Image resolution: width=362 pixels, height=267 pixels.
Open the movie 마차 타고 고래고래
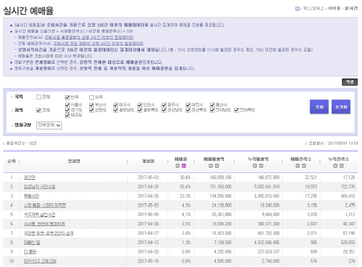(40, 261)
